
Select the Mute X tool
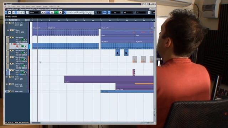(80, 12)
